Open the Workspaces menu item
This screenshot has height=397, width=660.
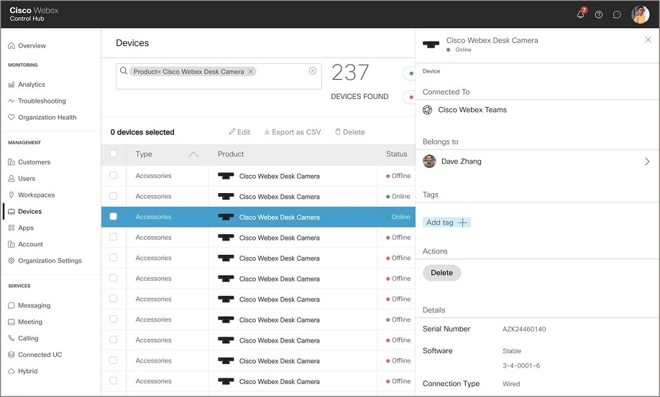[x=36, y=195]
